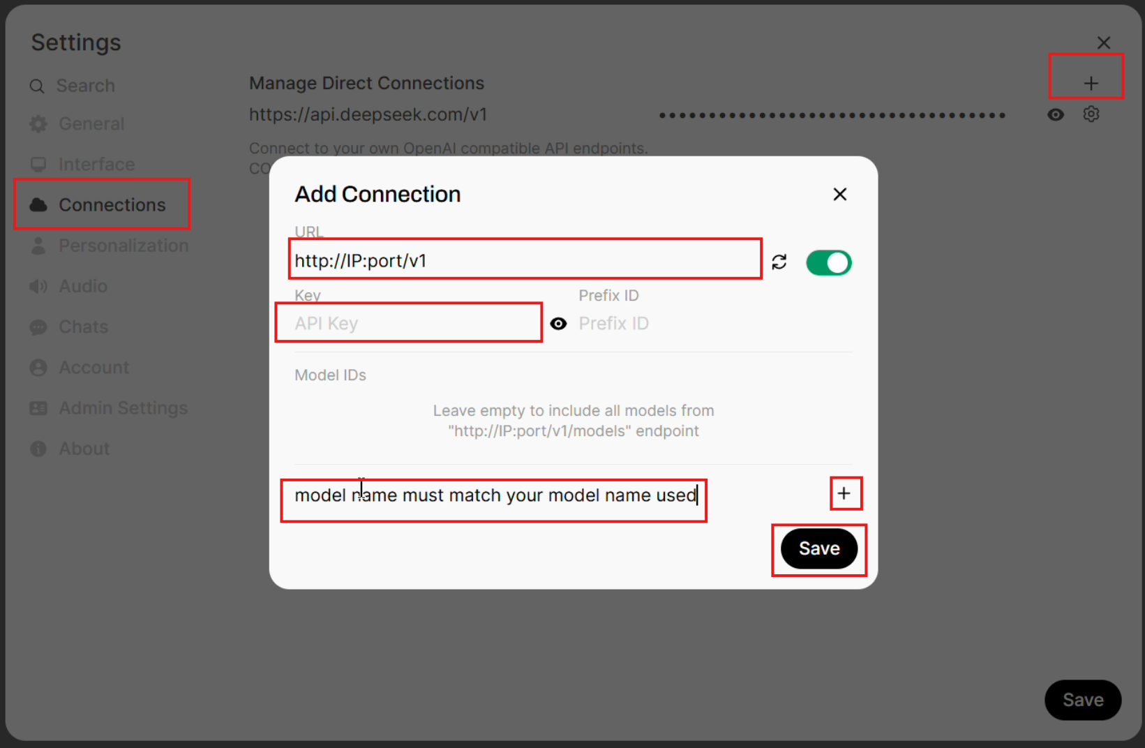Click the plus icon to add model ID
Image resolution: width=1145 pixels, height=748 pixels.
pyautogui.click(x=844, y=494)
